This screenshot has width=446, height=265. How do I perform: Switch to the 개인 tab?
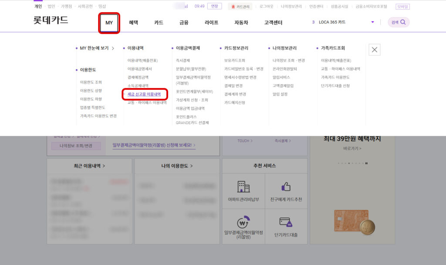[37, 6]
